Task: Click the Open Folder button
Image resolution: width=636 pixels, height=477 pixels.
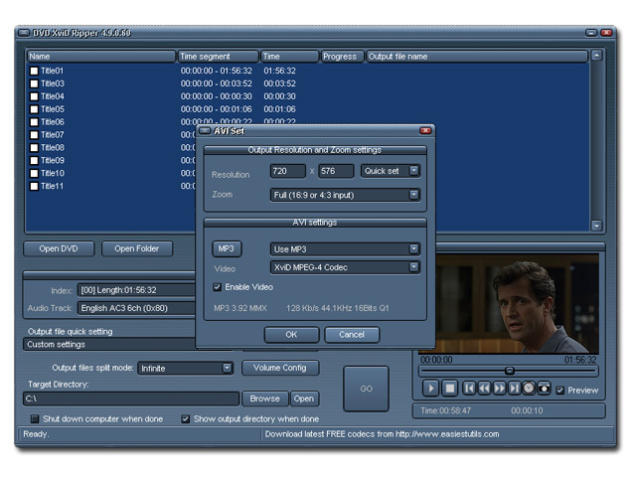Action: pos(137,248)
